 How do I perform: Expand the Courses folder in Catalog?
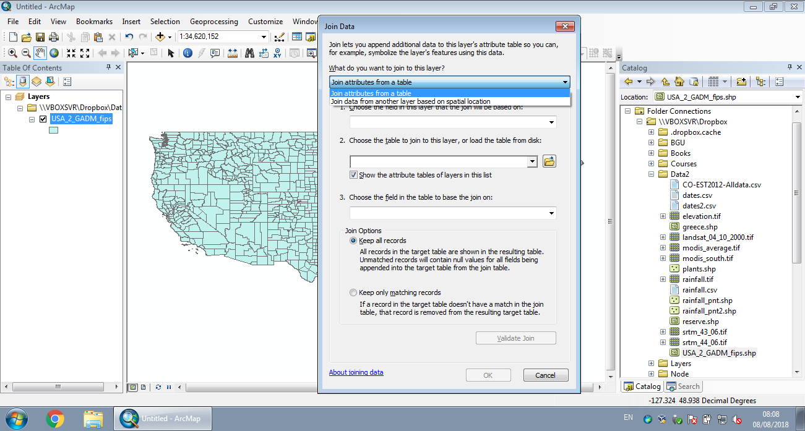click(x=650, y=163)
